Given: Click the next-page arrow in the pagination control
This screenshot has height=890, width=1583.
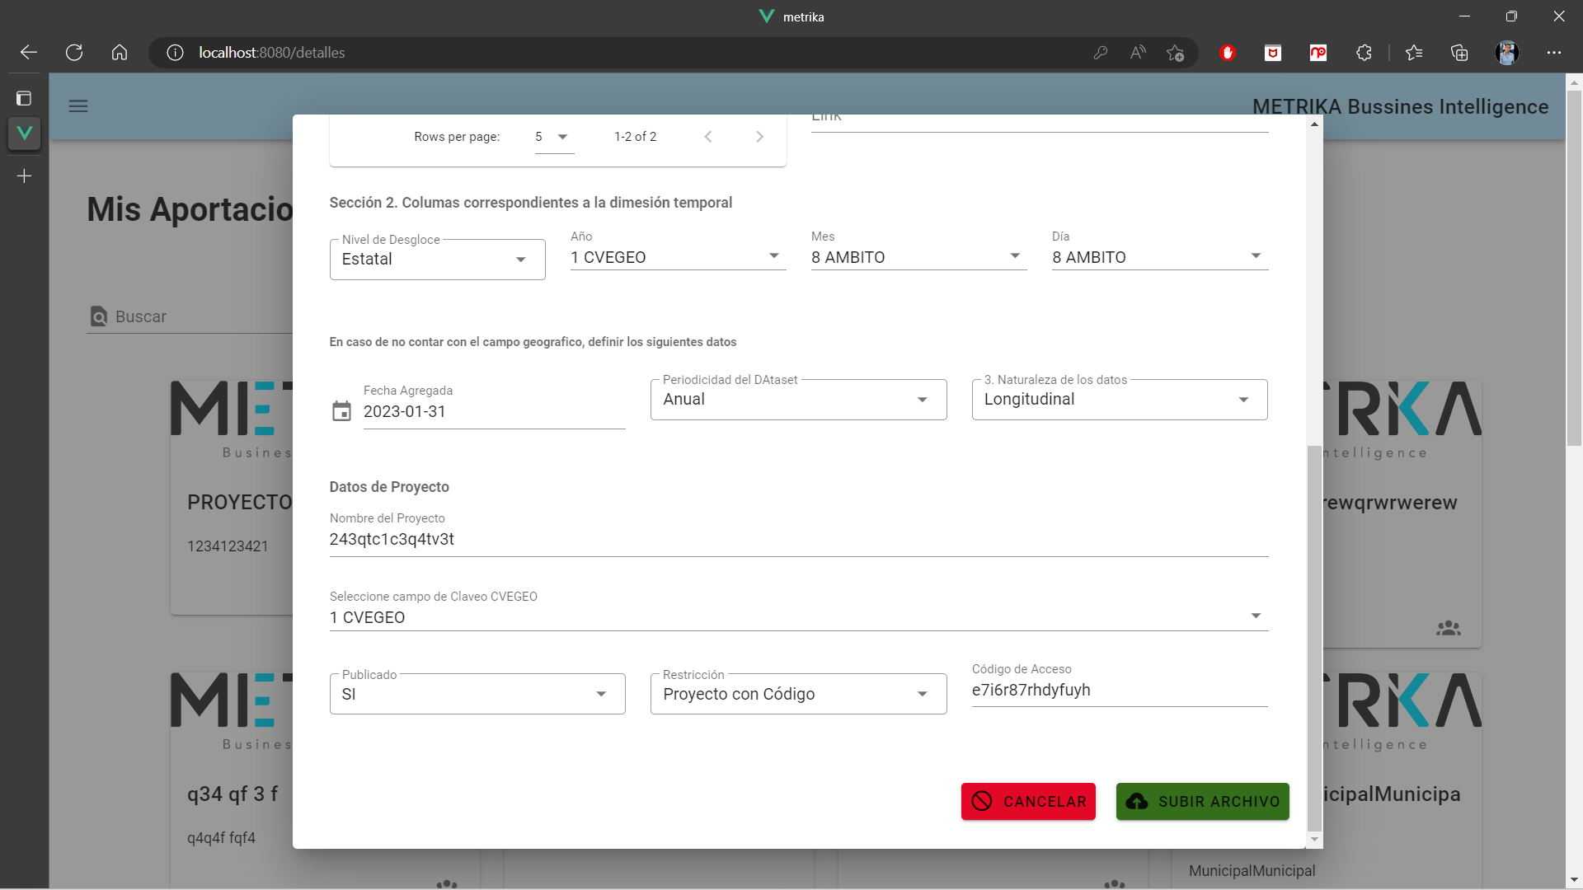Looking at the screenshot, I should [x=759, y=136].
